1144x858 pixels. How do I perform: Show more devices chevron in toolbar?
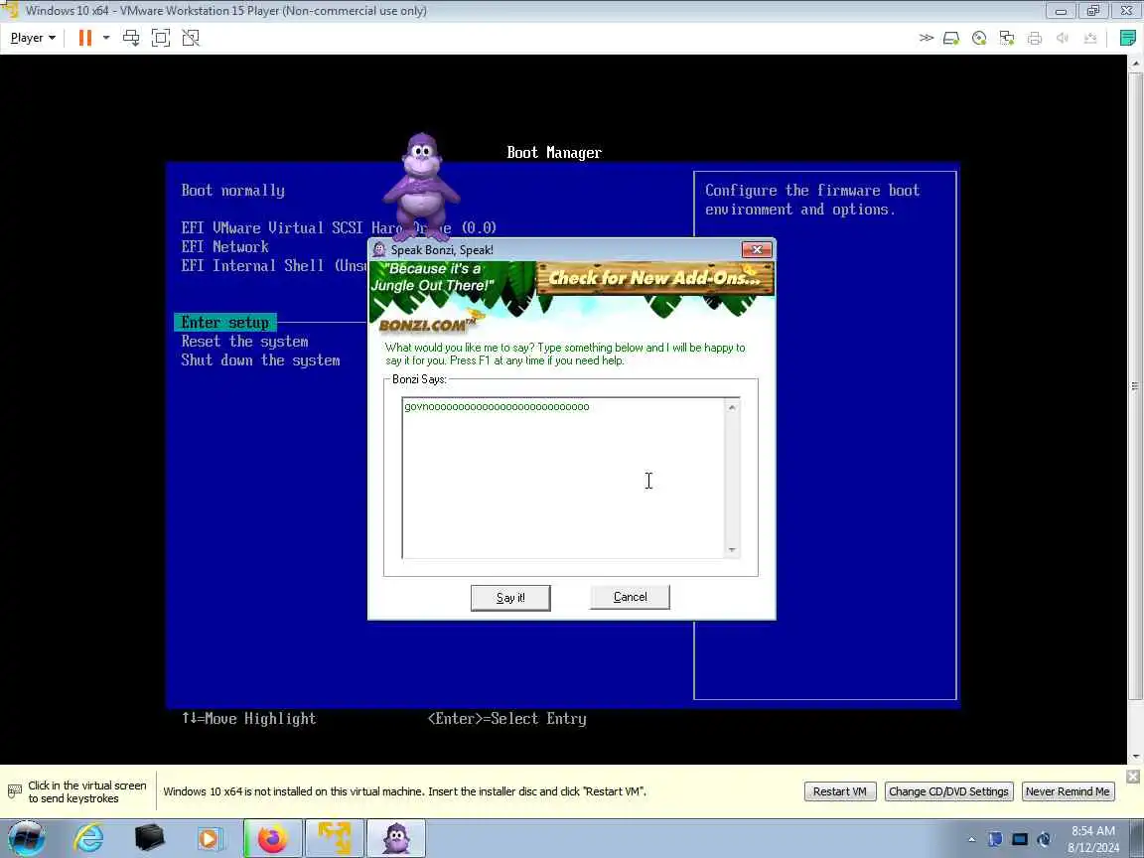(x=926, y=38)
